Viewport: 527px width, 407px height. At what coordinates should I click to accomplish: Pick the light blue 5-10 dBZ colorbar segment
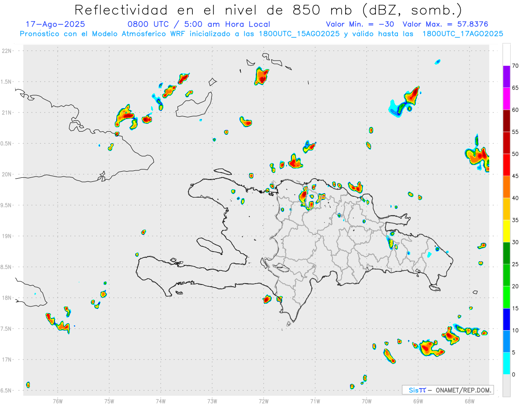[506, 341]
